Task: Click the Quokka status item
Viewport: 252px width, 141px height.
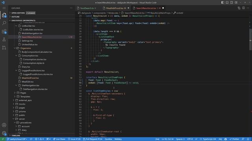Action: 108,139
